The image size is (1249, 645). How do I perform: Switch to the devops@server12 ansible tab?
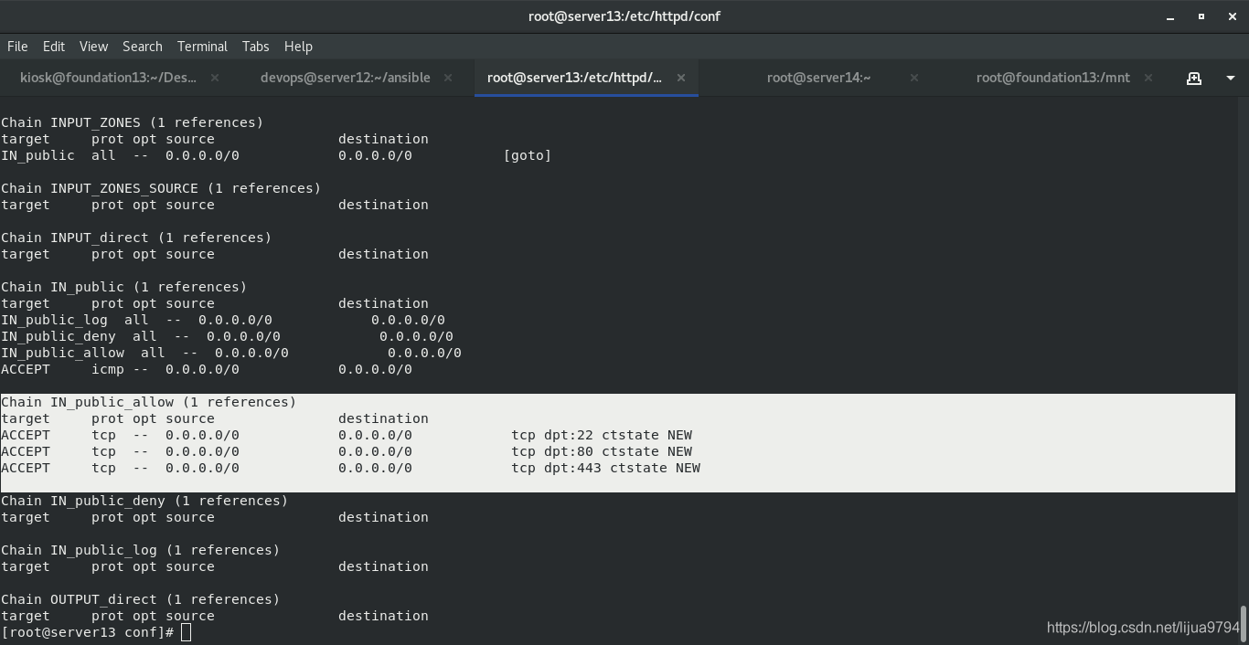coord(345,78)
